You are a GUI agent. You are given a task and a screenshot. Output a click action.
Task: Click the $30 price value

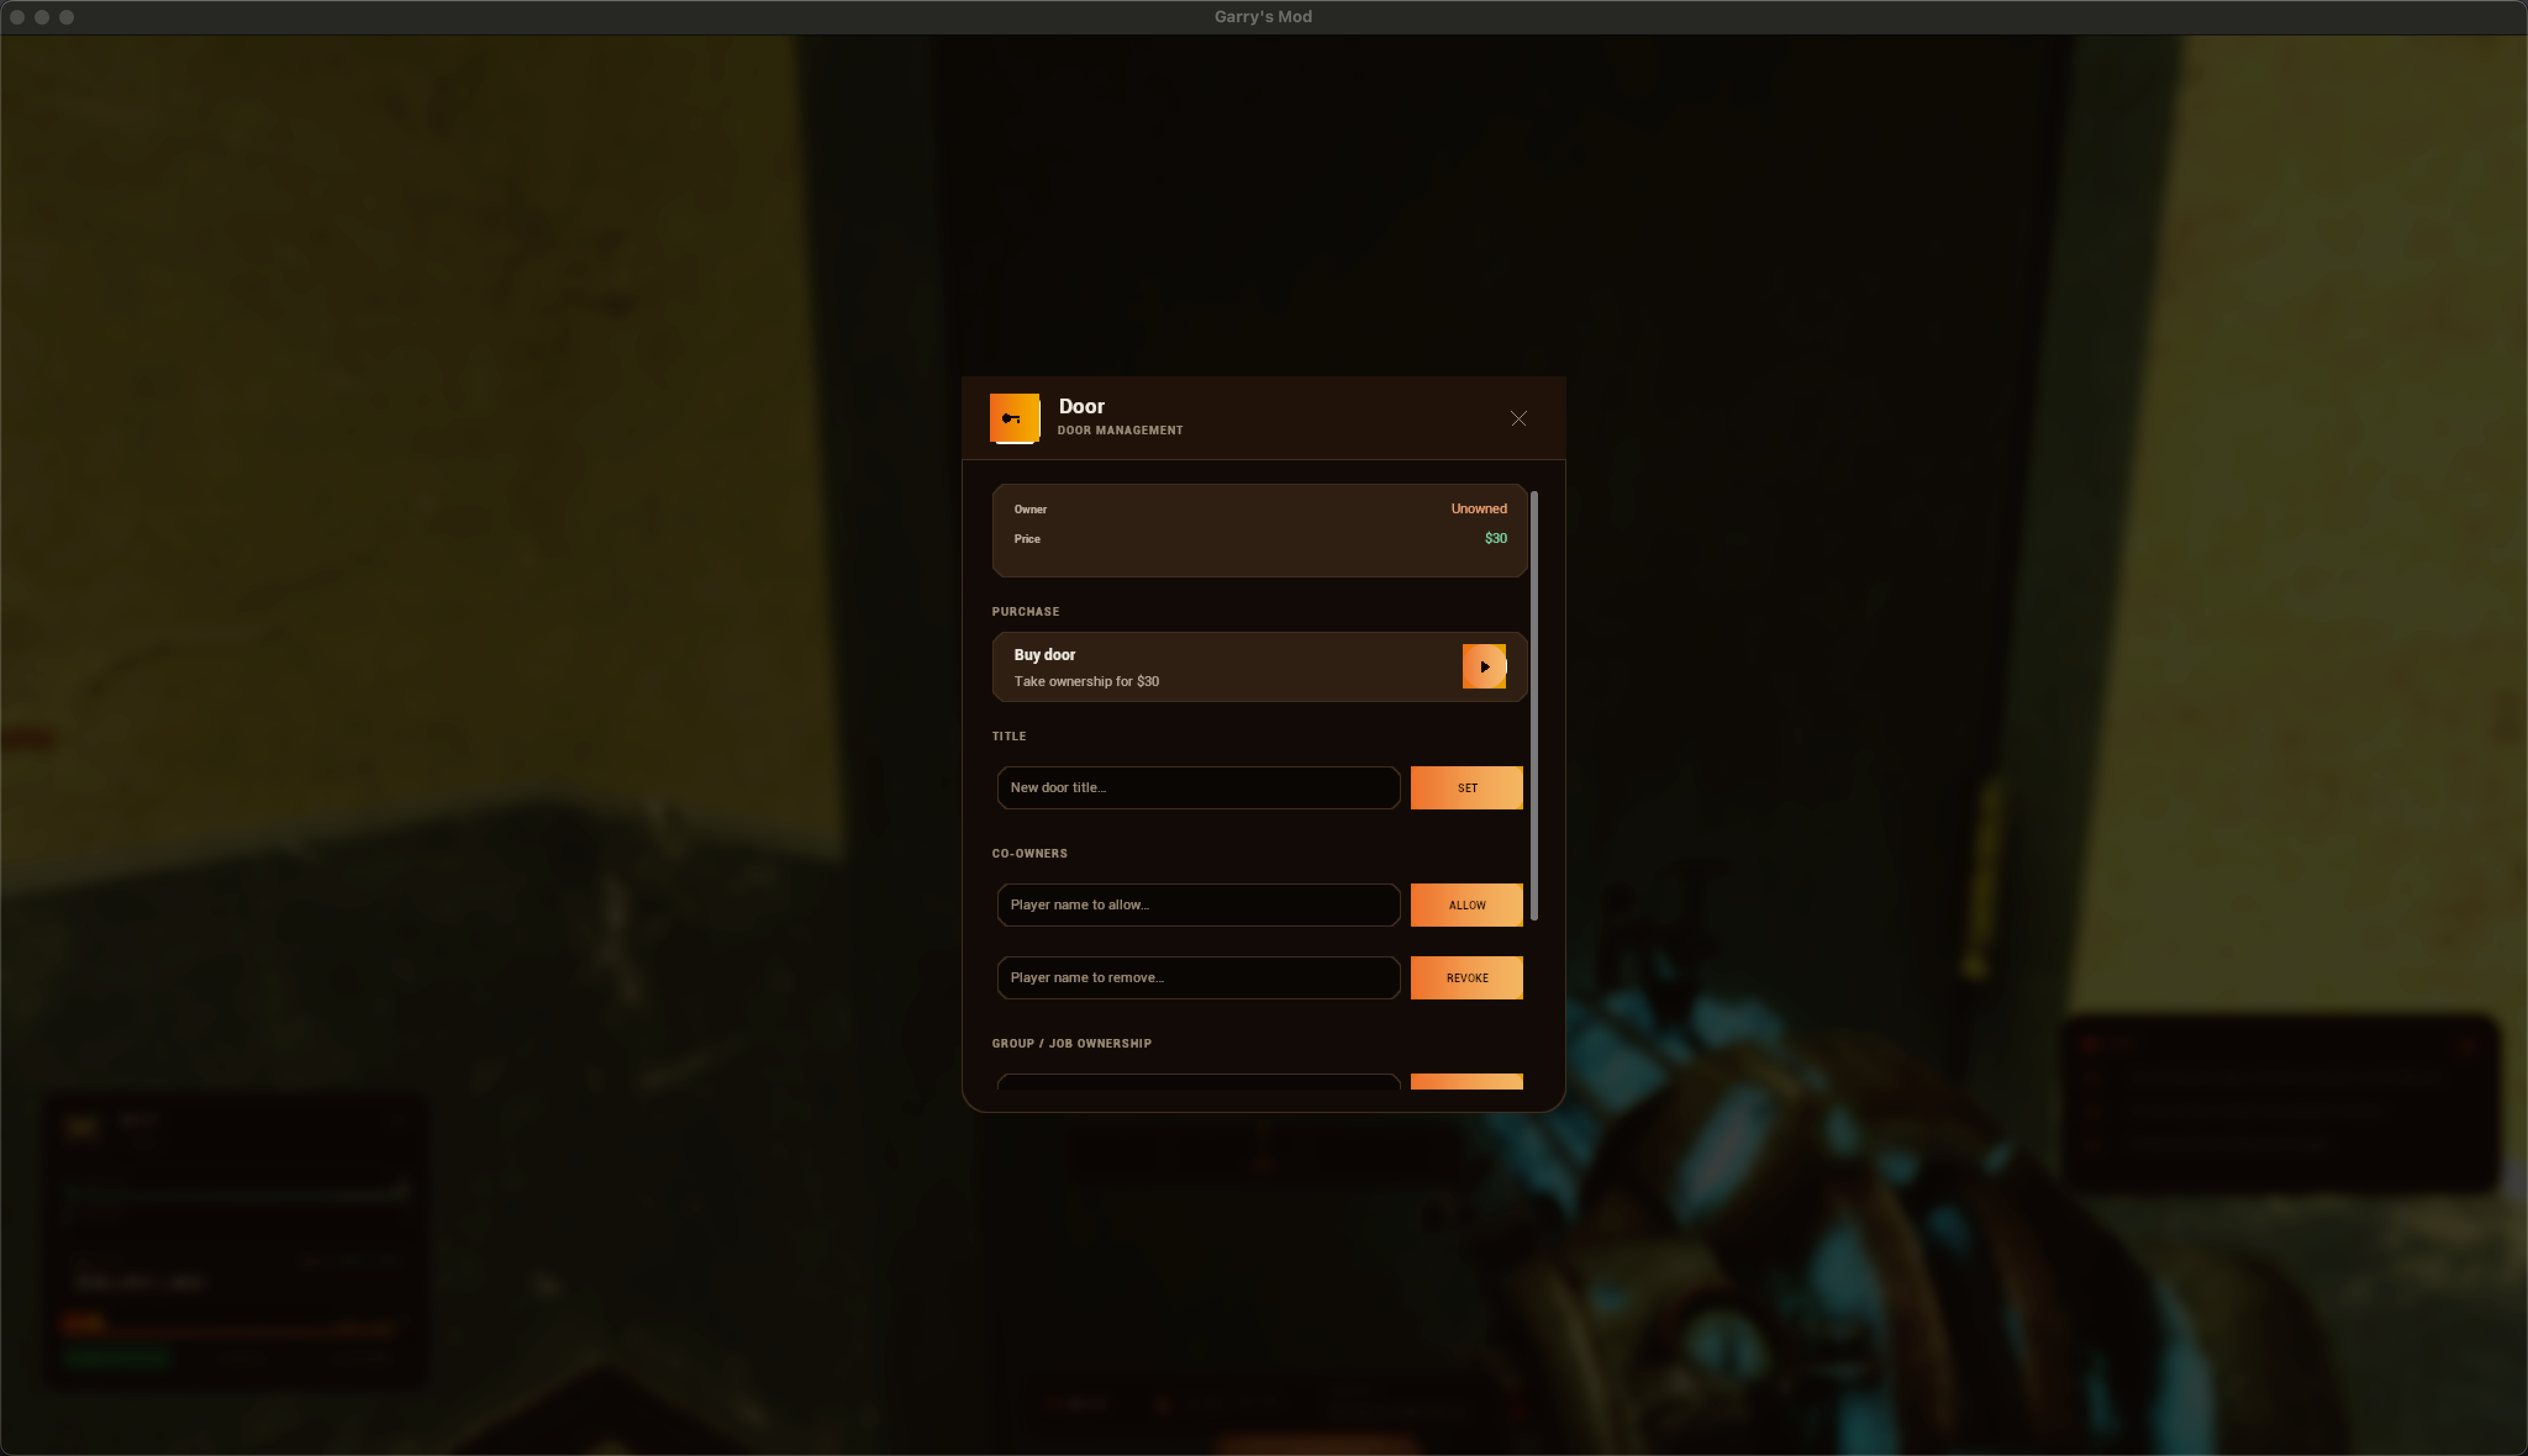click(1495, 538)
